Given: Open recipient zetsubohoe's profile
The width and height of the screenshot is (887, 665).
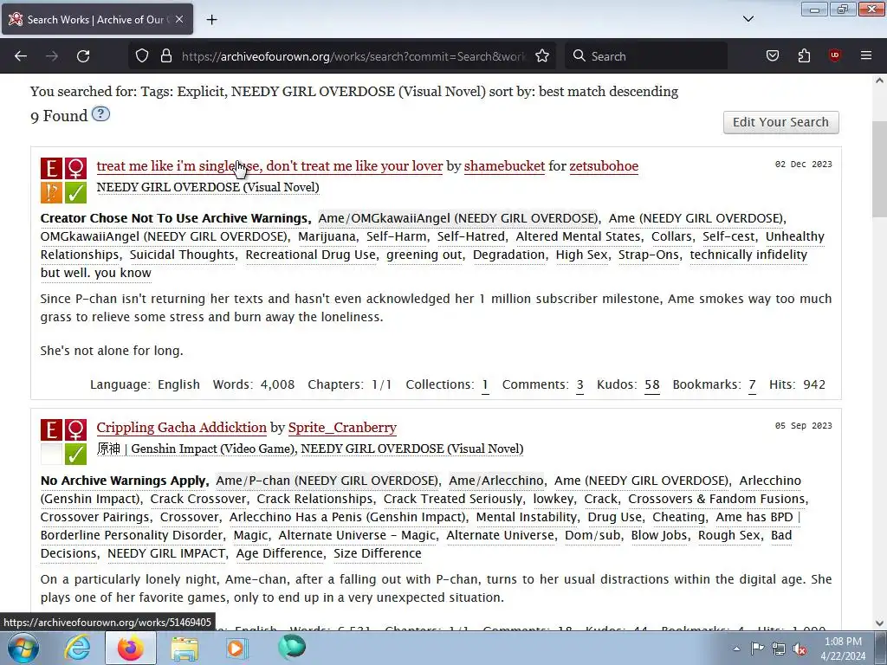Looking at the screenshot, I should click(604, 165).
